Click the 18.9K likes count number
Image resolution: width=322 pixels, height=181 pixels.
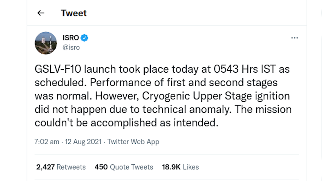point(171,167)
